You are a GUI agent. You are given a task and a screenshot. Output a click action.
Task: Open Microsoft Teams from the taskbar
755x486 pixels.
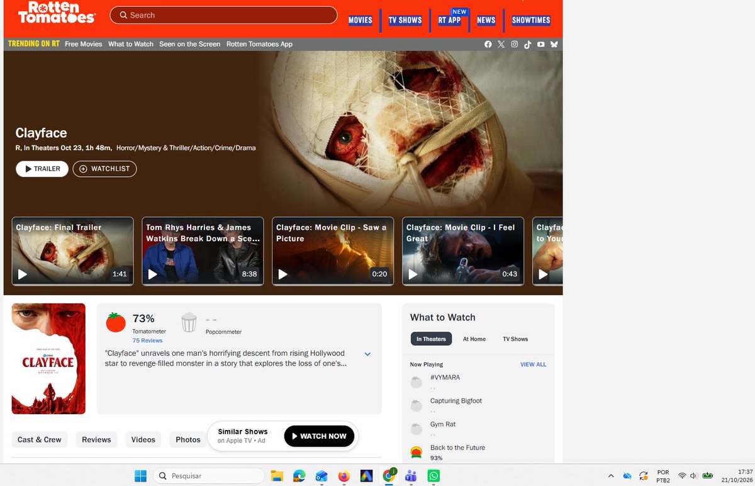pyautogui.click(x=411, y=476)
